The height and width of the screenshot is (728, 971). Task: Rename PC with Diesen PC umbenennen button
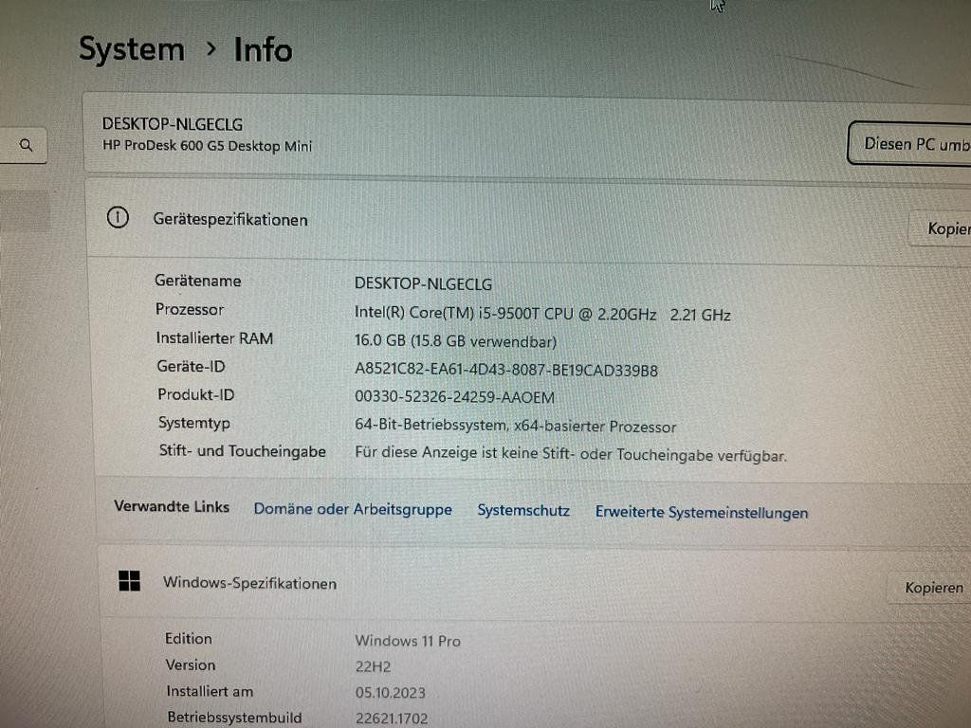pos(909,144)
